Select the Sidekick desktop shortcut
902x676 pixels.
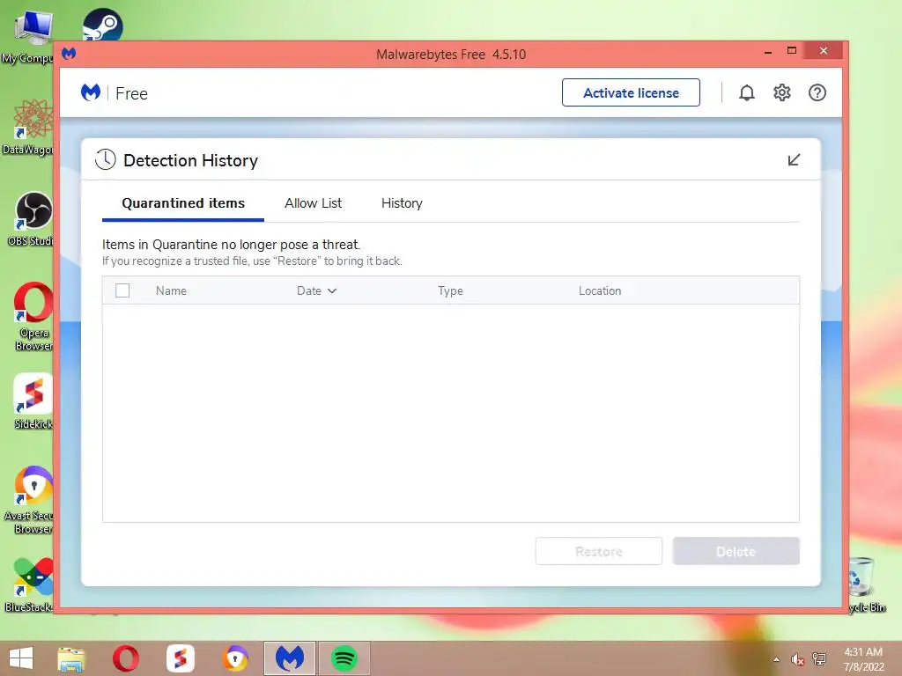pos(33,401)
